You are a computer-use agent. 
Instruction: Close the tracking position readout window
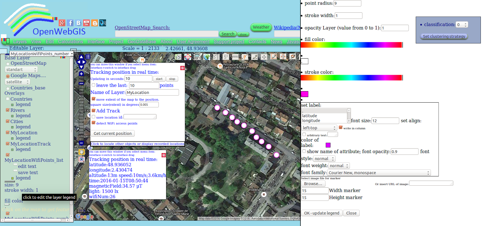point(164,155)
